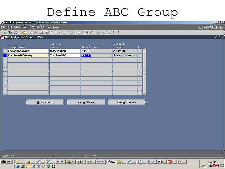
Task: Click the Edit Field toolbar icon
Action: tap(87, 33)
